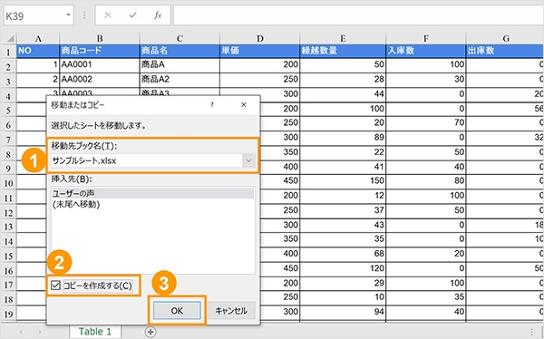Screen dimensions: 544x339
Task: Select column C header
Action: pyautogui.click(x=180, y=38)
